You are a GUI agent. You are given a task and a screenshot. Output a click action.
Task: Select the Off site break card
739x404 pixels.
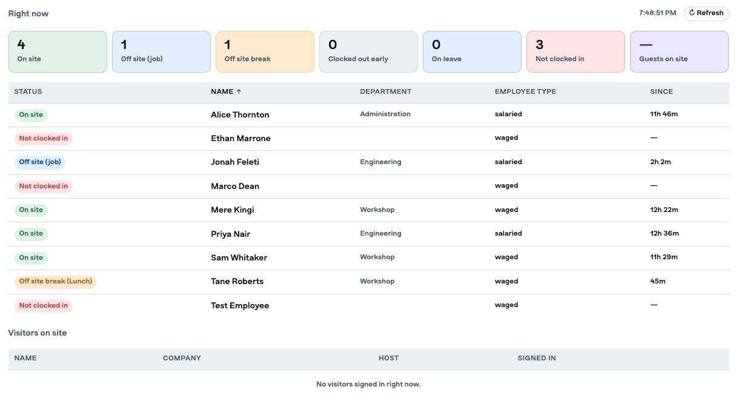(x=265, y=52)
